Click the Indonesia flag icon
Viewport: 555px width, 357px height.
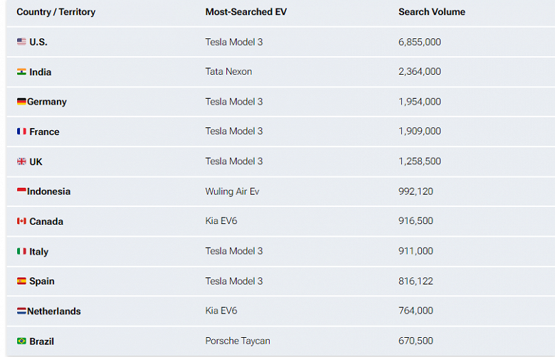(21, 191)
